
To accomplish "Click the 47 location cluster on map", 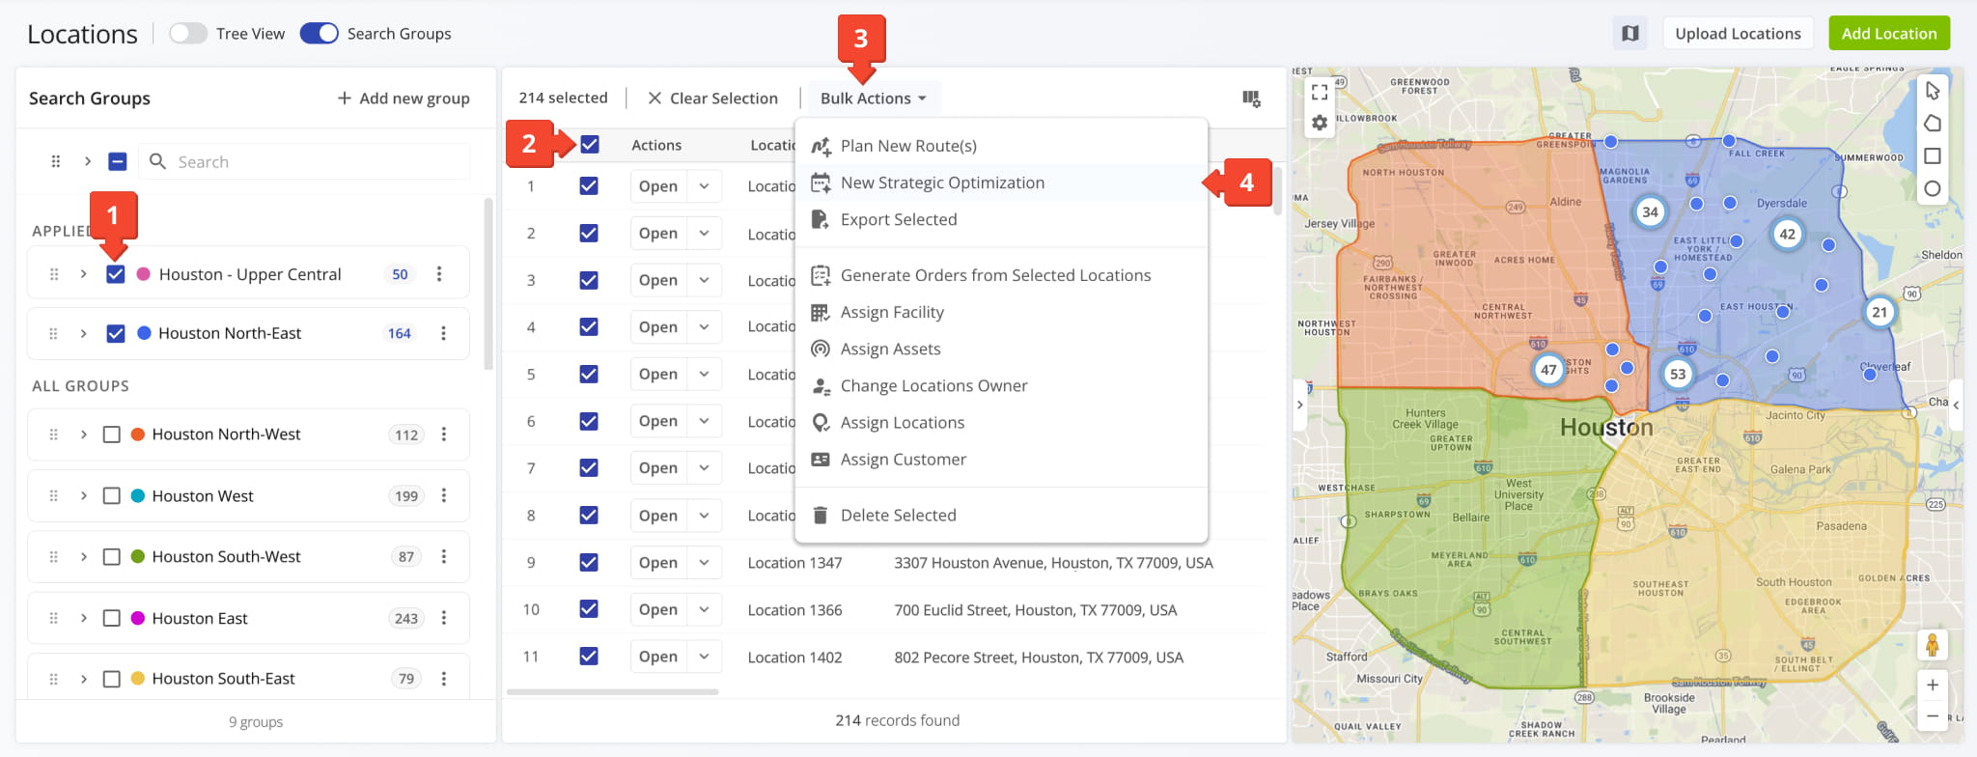I will point(1548,370).
